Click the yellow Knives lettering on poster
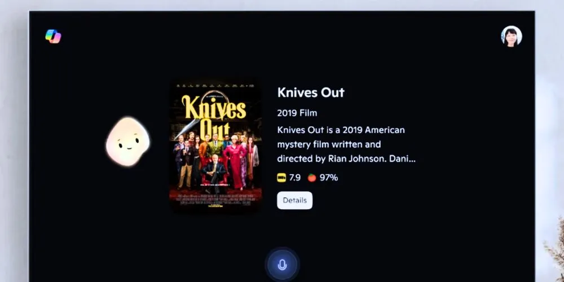This screenshot has width=564, height=282. [214, 108]
